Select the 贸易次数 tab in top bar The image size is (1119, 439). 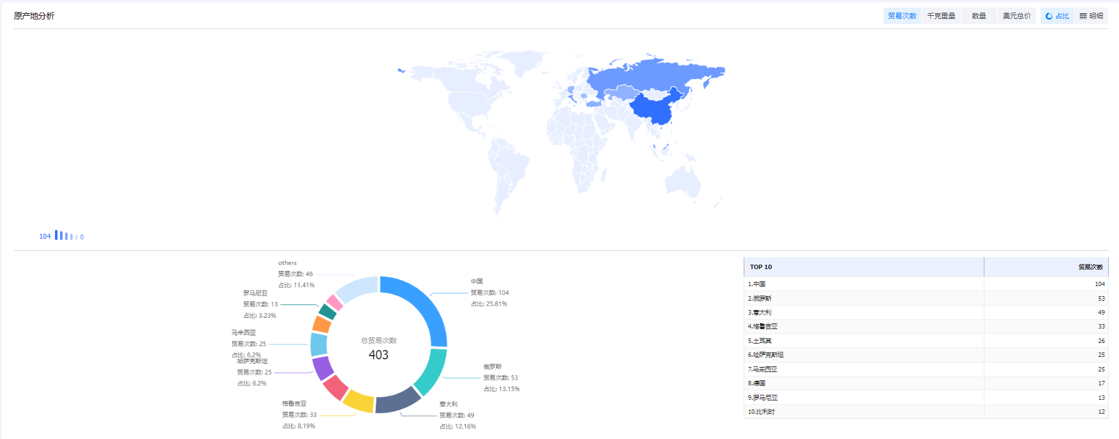[902, 16]
